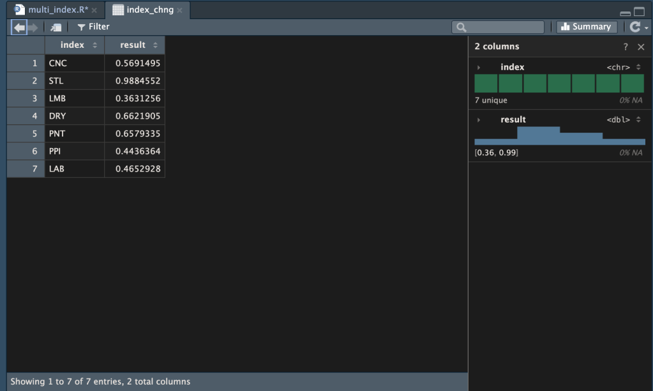This screenshot has width=653, height=391.
Task: Show data viewer in new window icon
Action: (x=56, y=27)
